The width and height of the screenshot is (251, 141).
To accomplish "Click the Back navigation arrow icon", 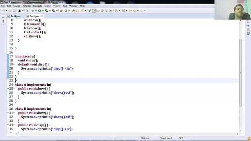I will point(135,11).
